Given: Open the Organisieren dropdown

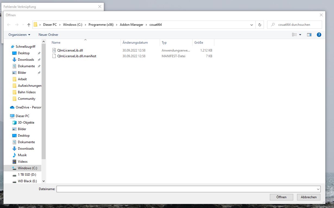Looking at the screenshot, I should [x=18, y=34].
